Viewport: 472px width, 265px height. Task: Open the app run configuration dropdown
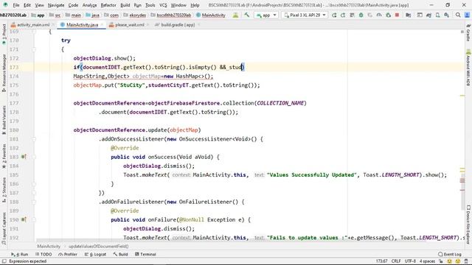click(x=266, y=15)
